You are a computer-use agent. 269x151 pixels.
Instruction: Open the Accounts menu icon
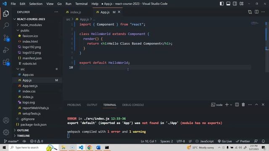click(x=6, y=120)
